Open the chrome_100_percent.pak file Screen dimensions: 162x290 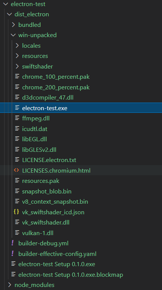coord(56,77)
